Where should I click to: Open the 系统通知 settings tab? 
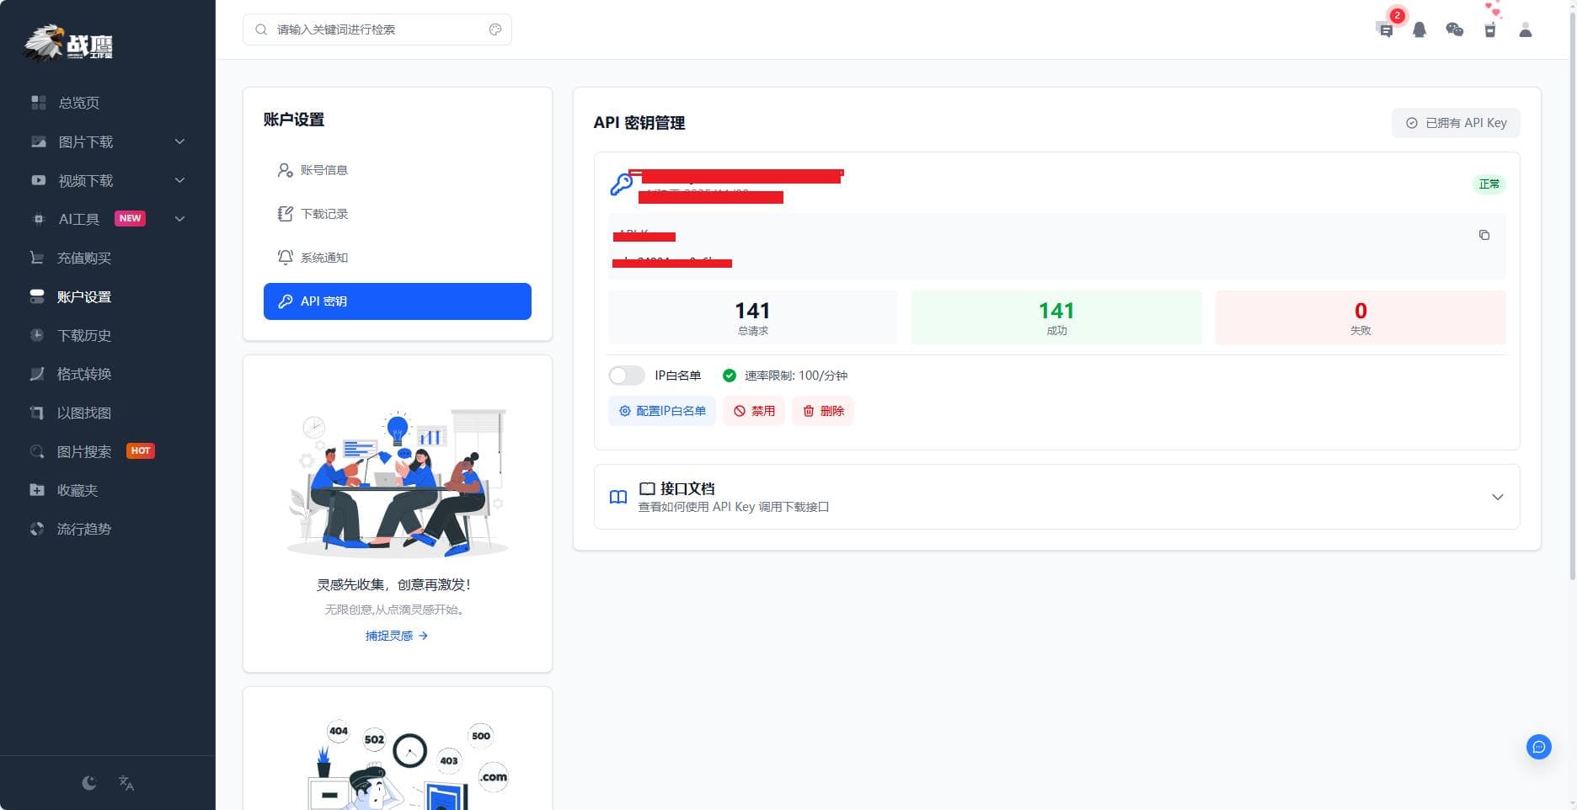(323, 257)
